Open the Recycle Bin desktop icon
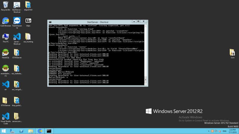This screenshot has height=134, width=239. coord(6,6)
